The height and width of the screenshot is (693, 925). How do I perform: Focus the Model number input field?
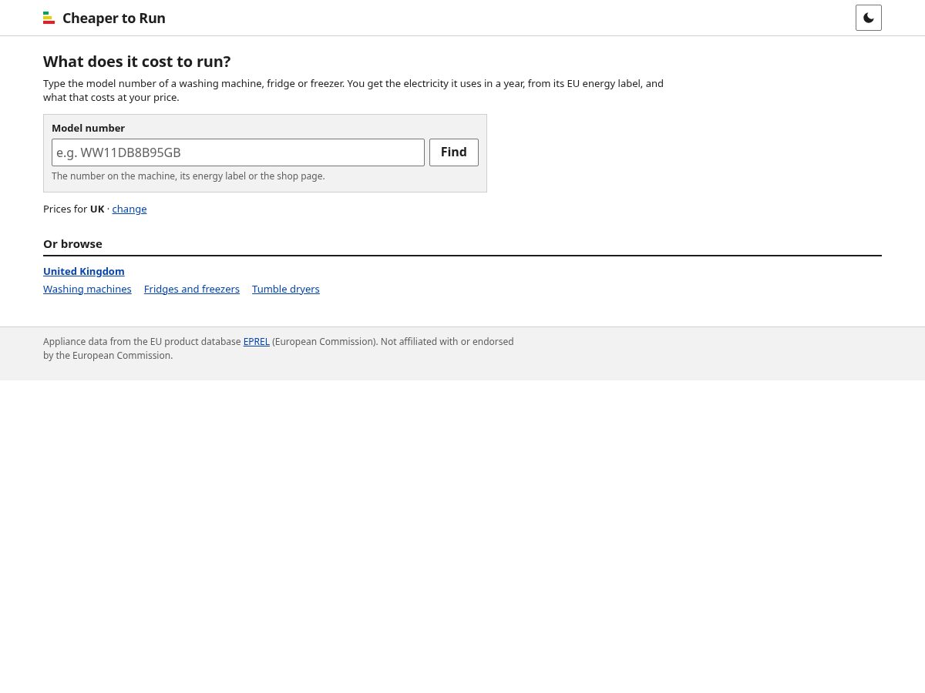coord(238,152)
